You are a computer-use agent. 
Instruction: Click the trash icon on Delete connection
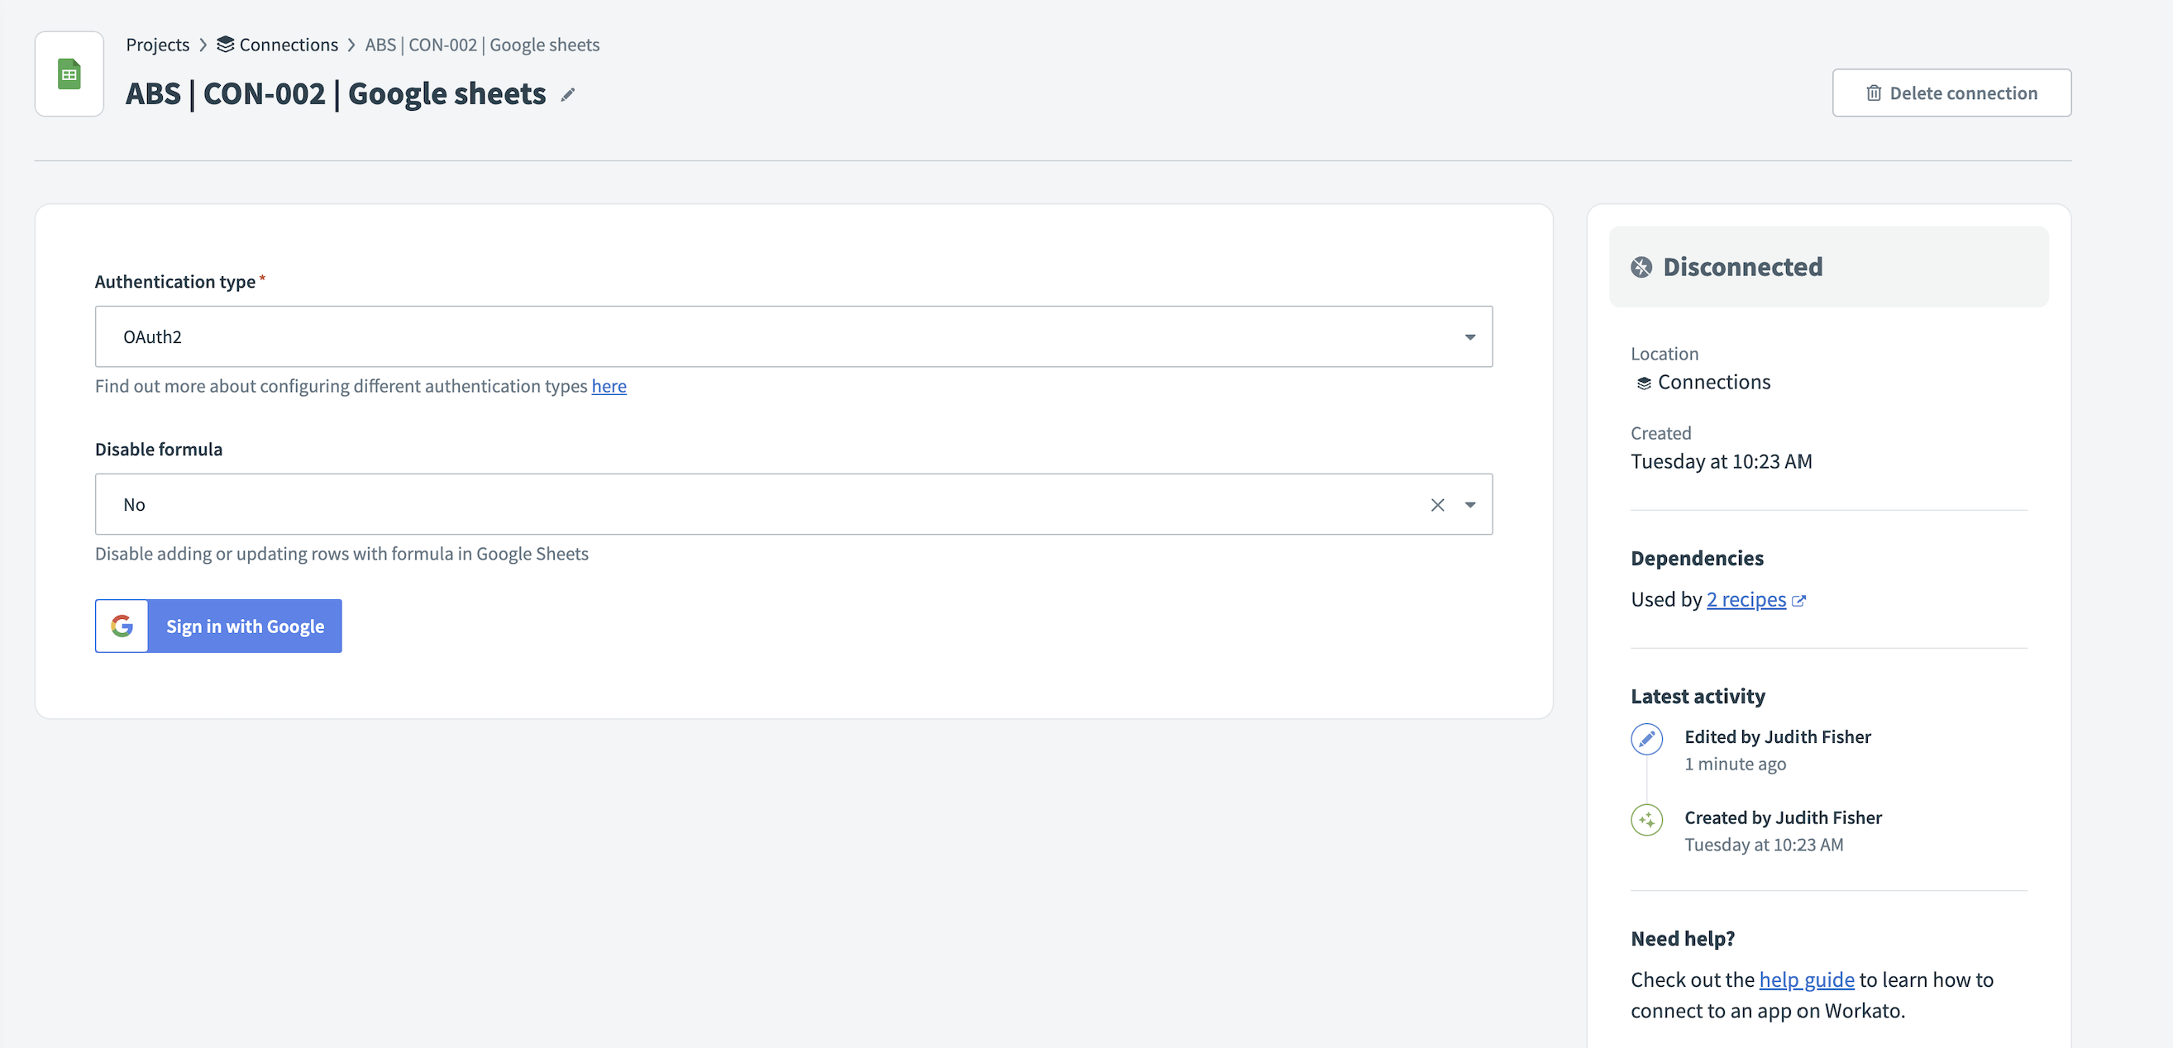pyautogui.click(x=1874, y=93)
